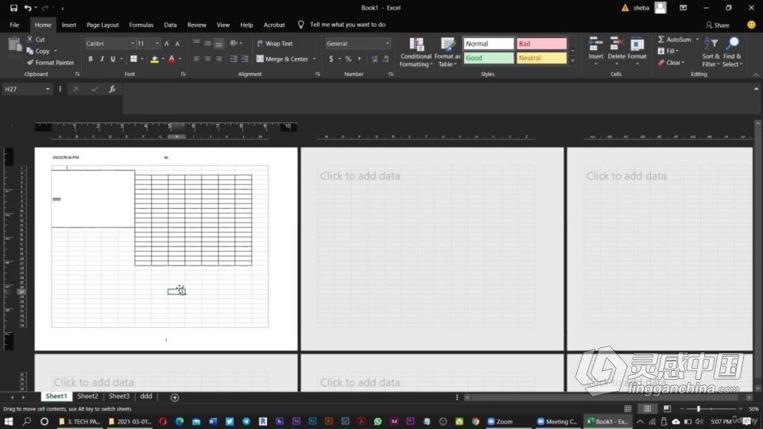This screenshot has height=429, width=763.
Task: Switch to the Sheet2 worksheet tab
Action: click(87, 396)
